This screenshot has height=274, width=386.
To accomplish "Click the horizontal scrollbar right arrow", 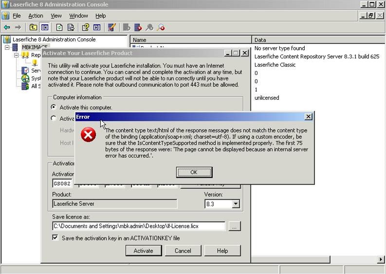I will [x=381, y=259].
